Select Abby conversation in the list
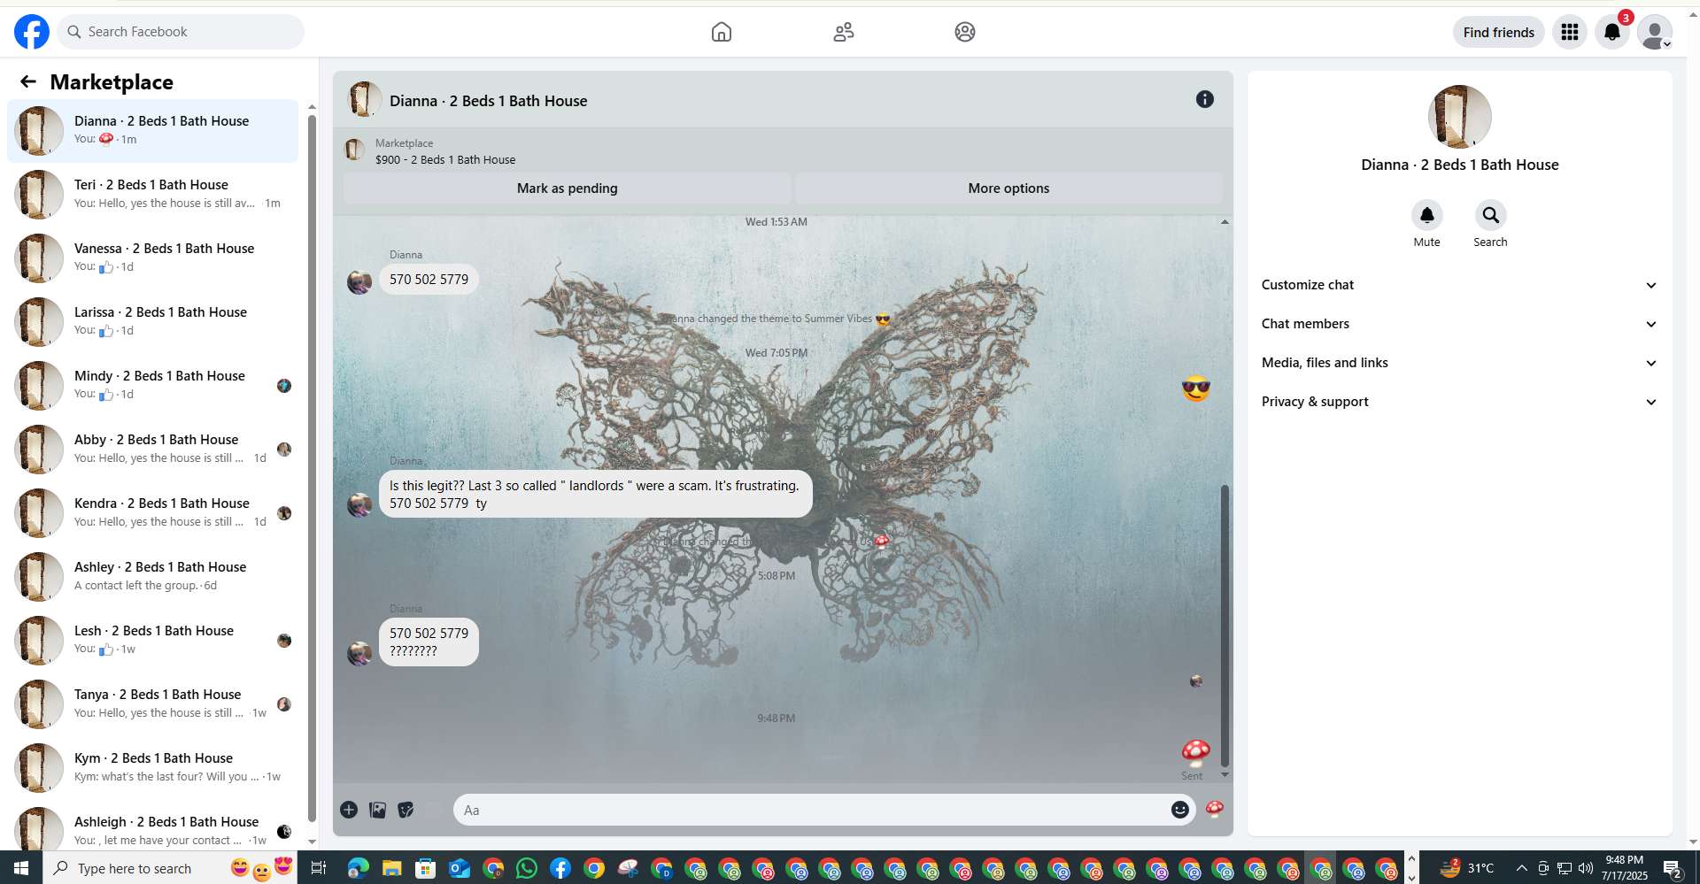Image resolution: width=1700 pixels, height=884 pixels. 152,450
